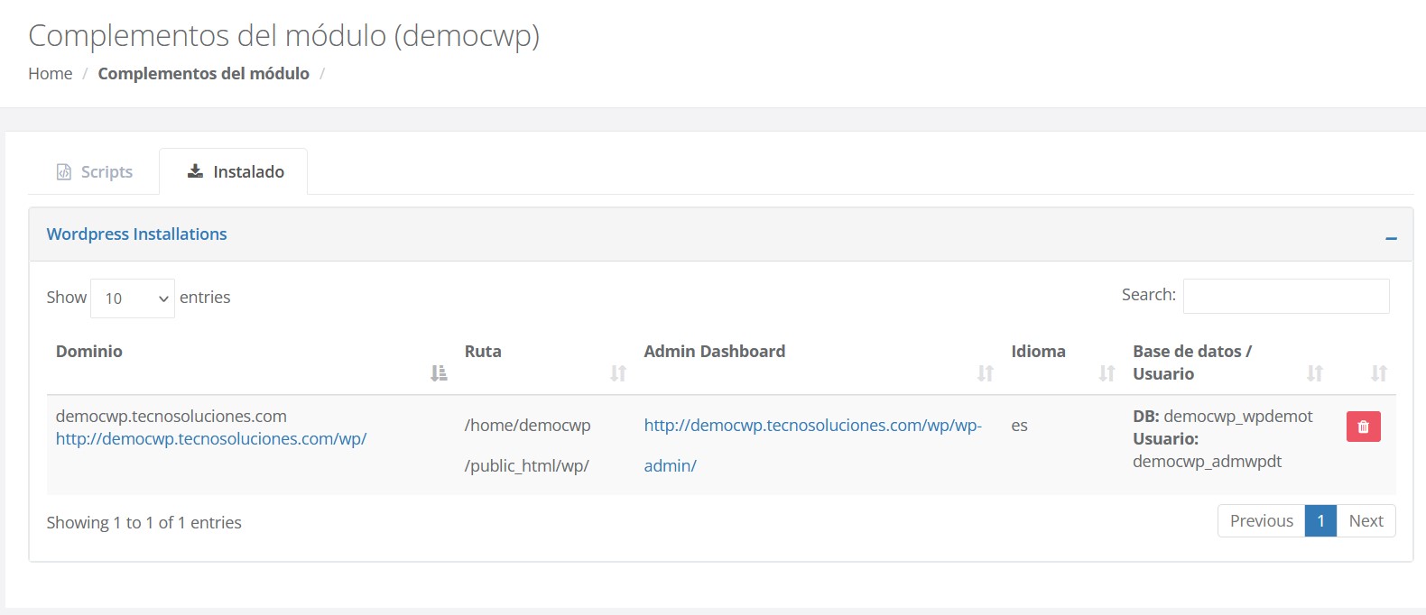Image resolution: width=1426 pixels, height=615 pixels.
Task: Collapse the Wordpress Installations panel
Action: point(1391,238)
